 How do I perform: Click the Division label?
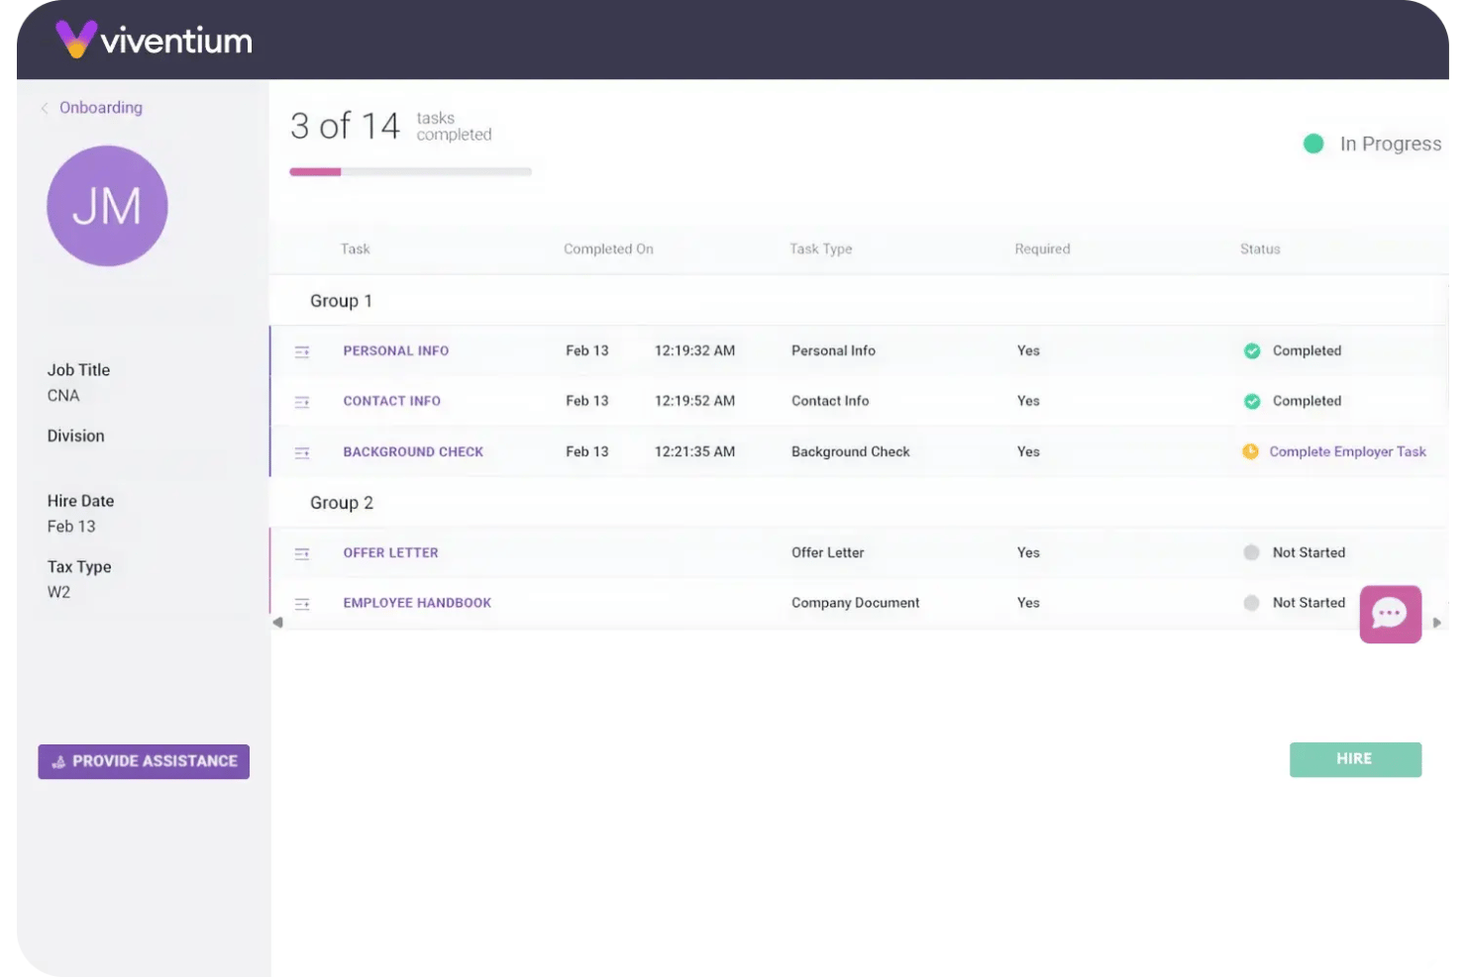pyautogui.click(x=75, y=436)
